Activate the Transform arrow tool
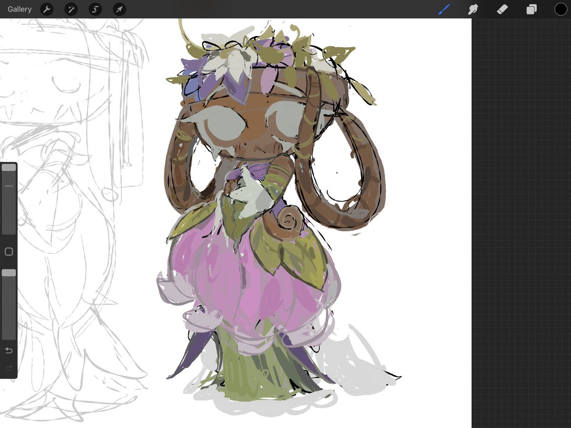The width and height of the screenshot is (571, 428). [x=119, y=9]
